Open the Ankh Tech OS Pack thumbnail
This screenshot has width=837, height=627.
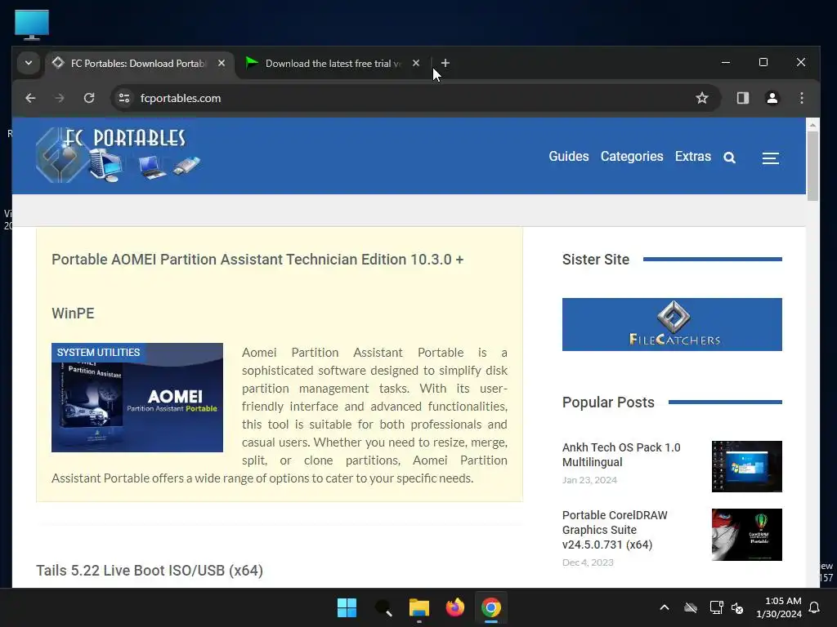[746, 466]
